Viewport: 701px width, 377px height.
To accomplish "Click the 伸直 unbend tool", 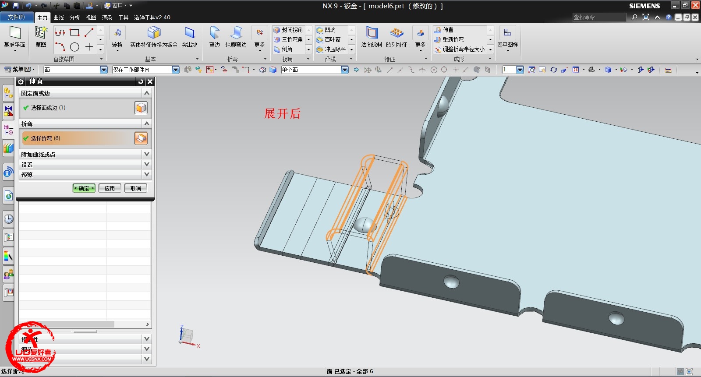I will pos(444,30).
